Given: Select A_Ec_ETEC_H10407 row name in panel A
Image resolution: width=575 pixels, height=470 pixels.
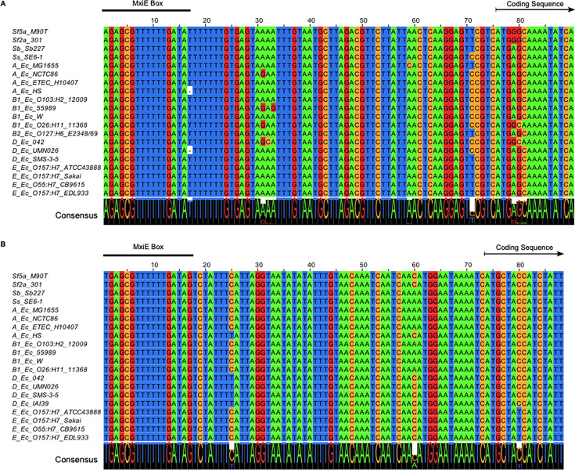Looking at the screenshot, I should [45, 82].
